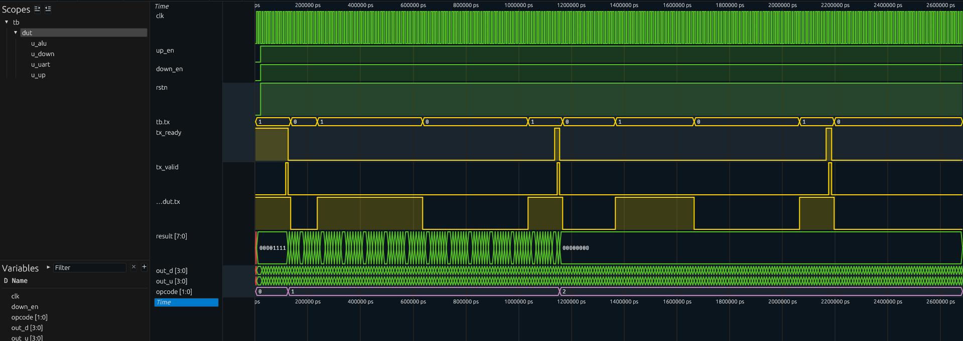Click the collapse all scopes icon
This screenshot has width=963, height=341.
click(48, 9)
